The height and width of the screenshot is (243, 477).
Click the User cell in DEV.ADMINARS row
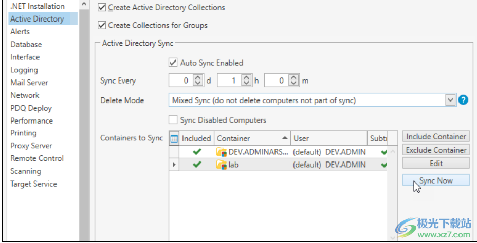329,152
